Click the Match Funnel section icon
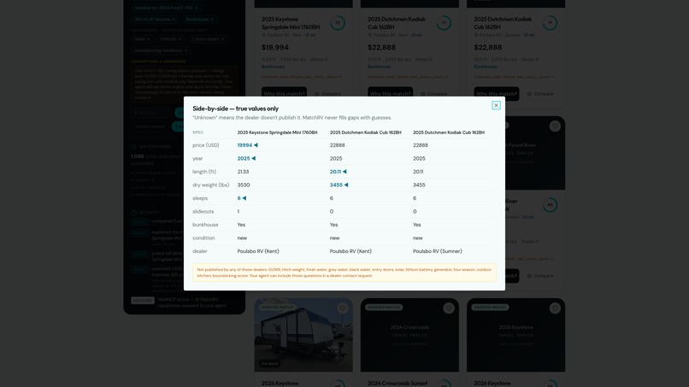 133,147
